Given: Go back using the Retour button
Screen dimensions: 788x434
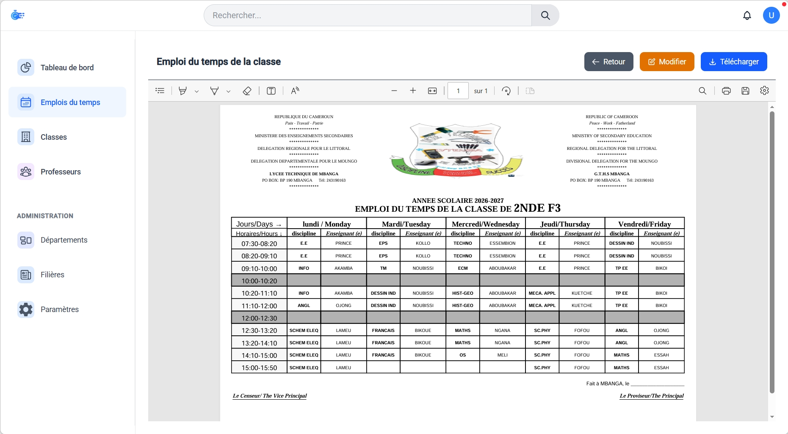Looking at the screenshot, I should pos(609,62).
